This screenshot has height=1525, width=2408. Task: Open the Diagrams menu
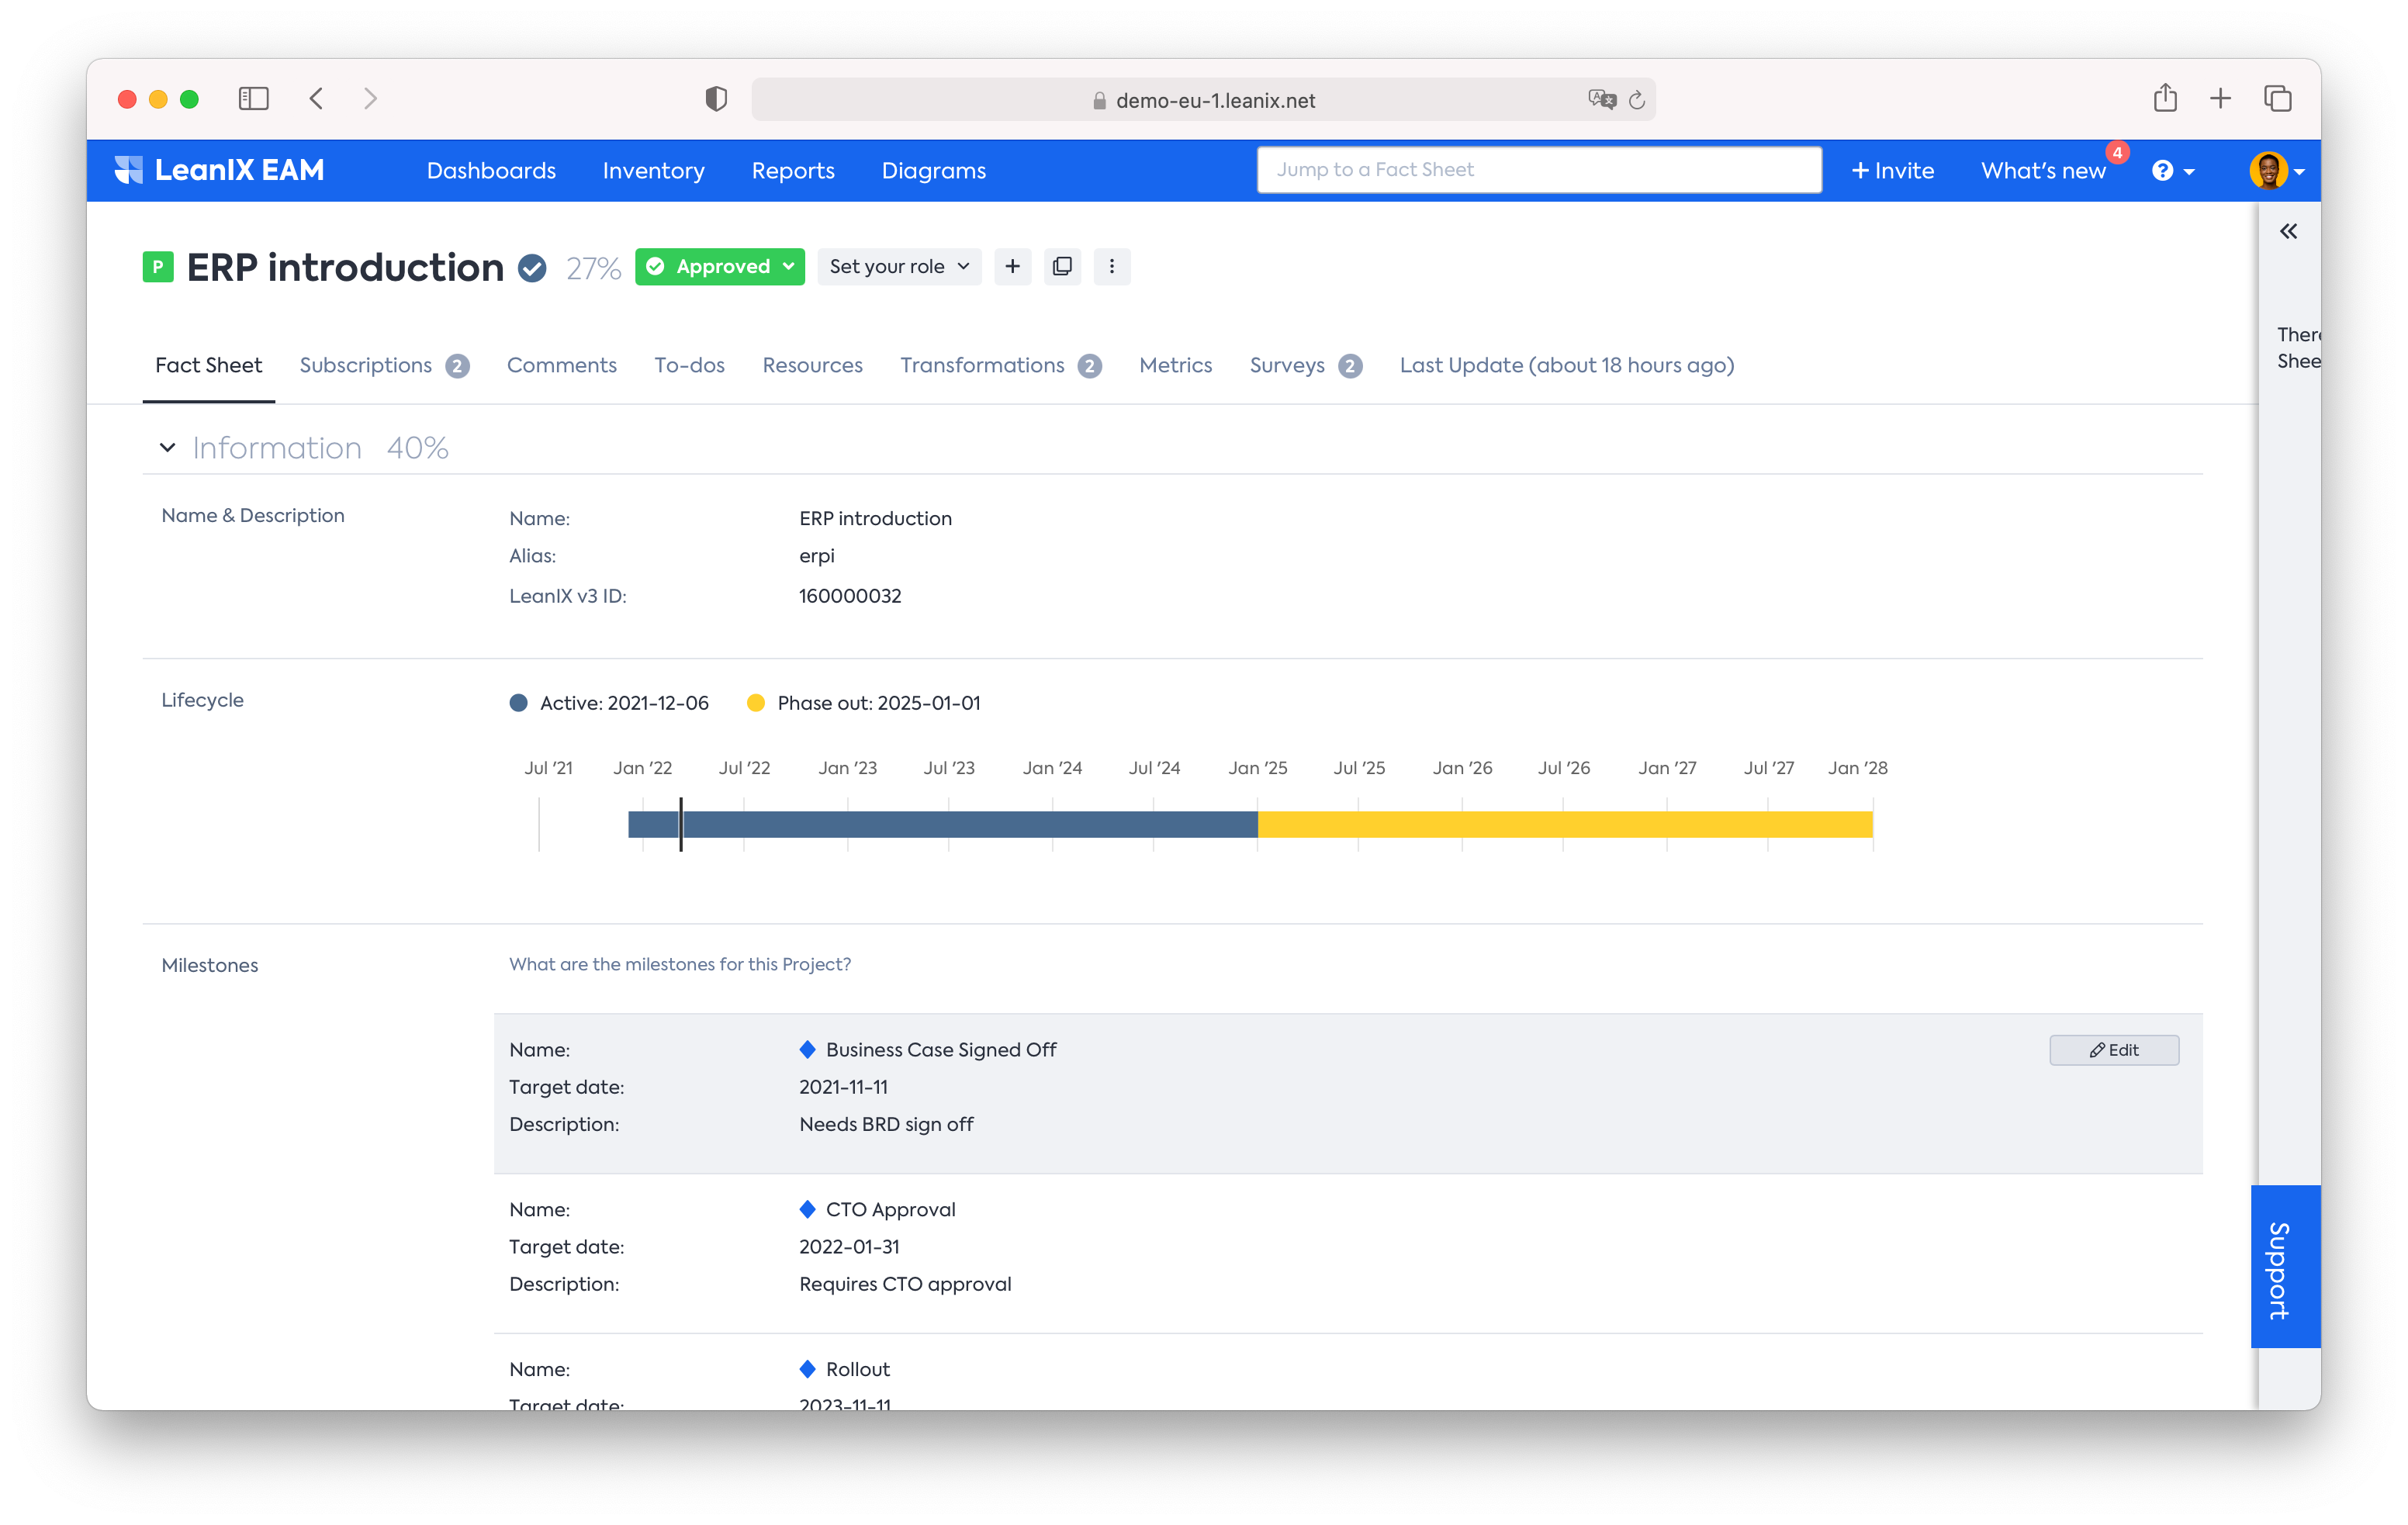pyautogui.click(x=934, y=170)
